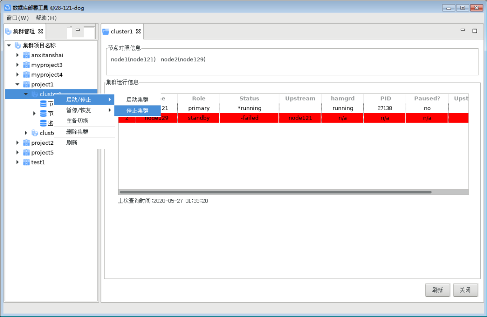Collapse the selected cluster1 tree node

pos(26,94)
